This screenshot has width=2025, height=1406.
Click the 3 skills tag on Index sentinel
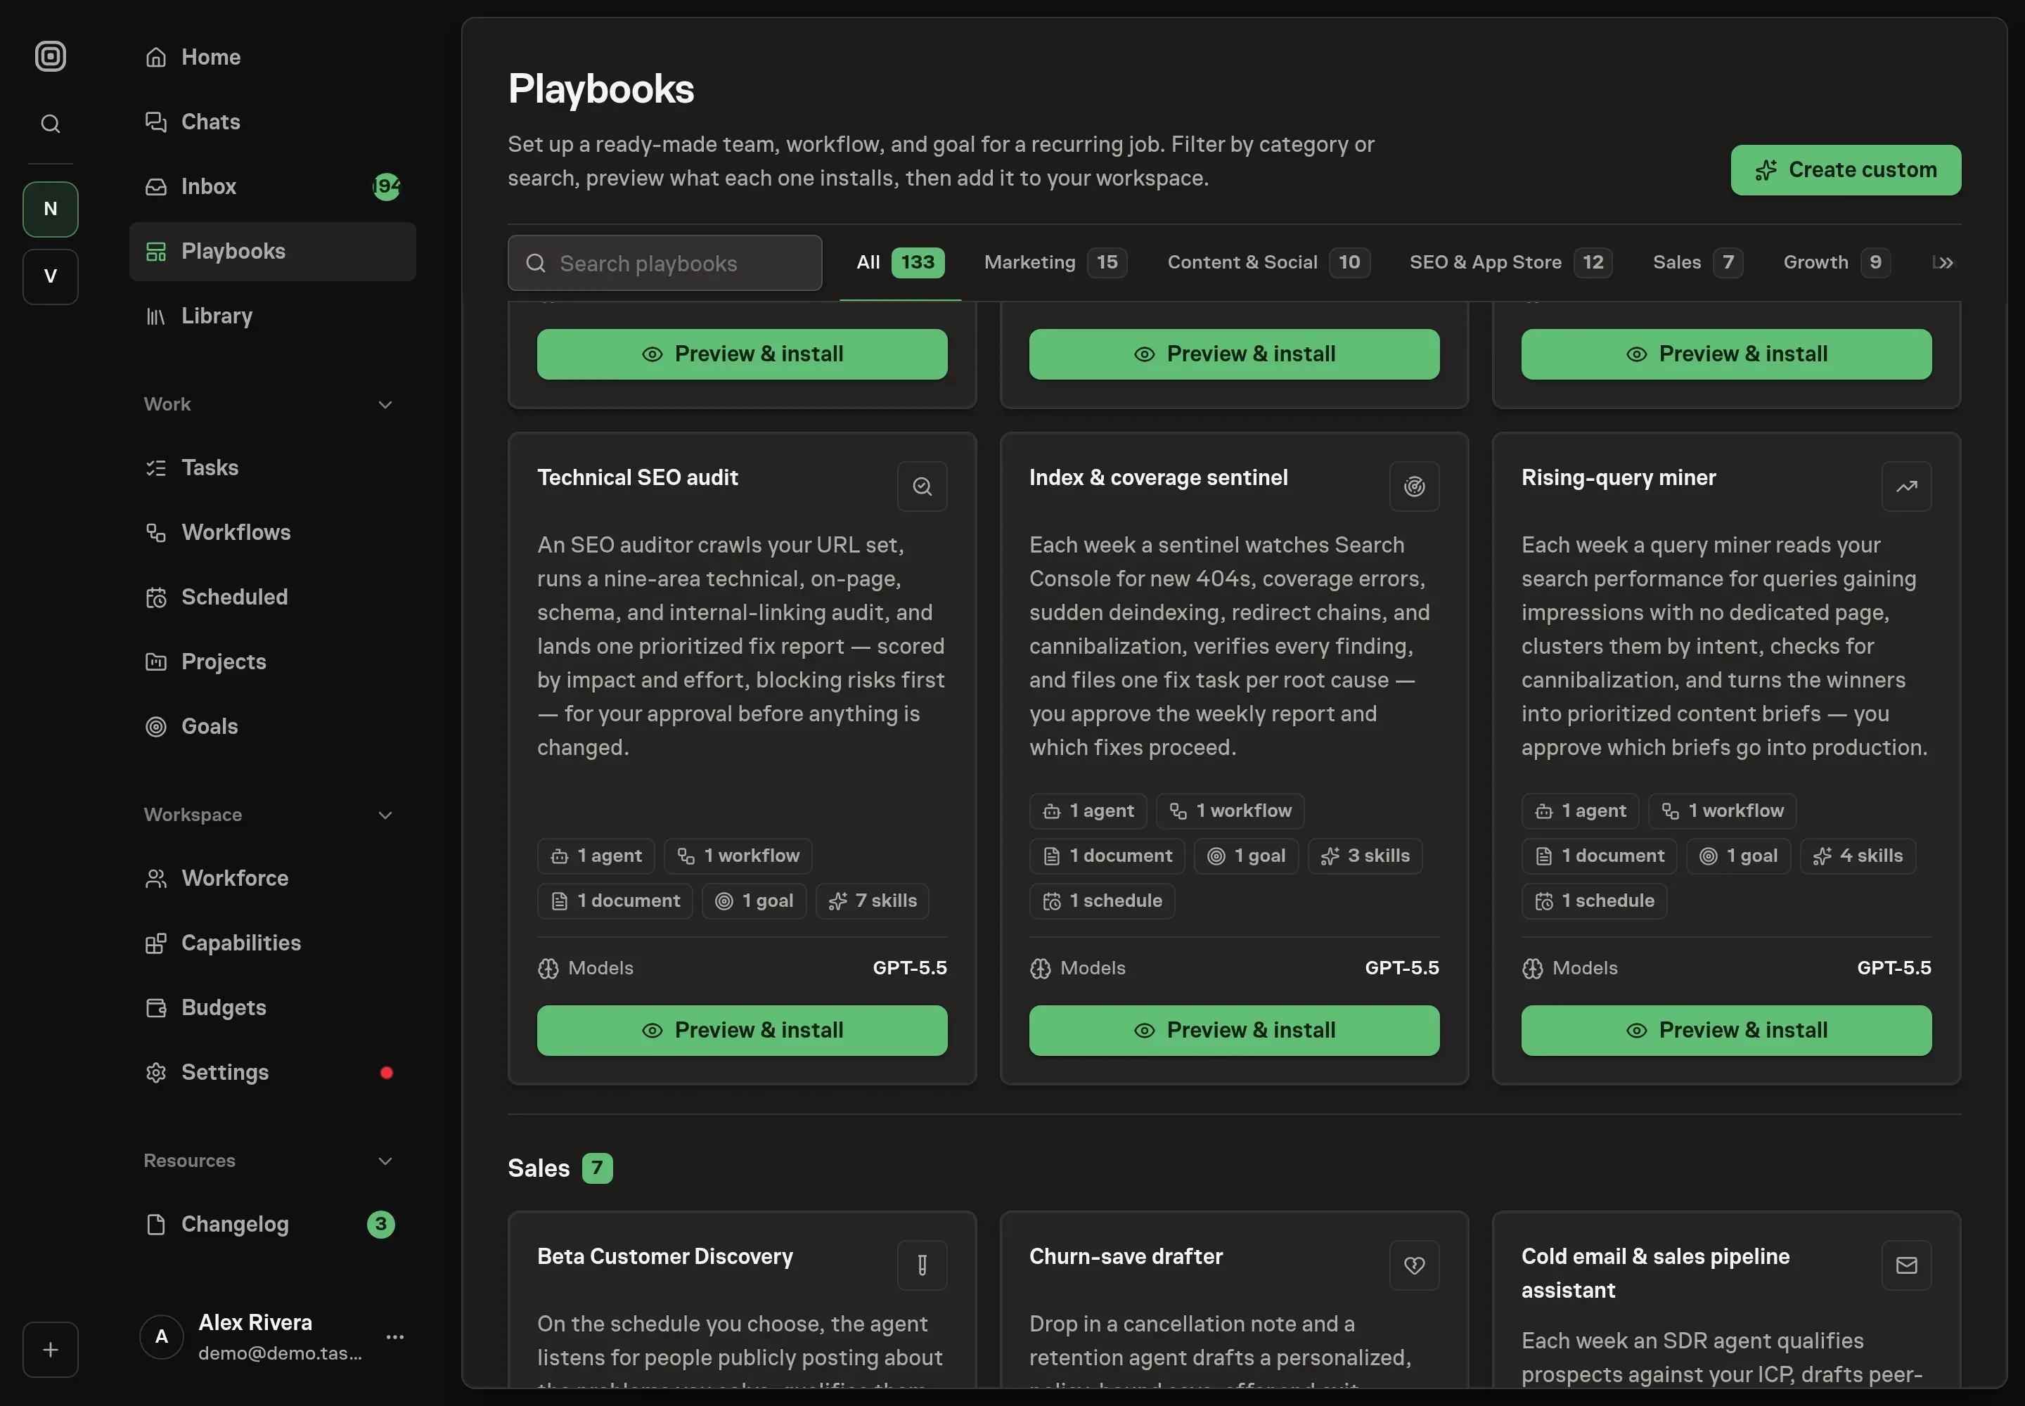coord(1365,856)
